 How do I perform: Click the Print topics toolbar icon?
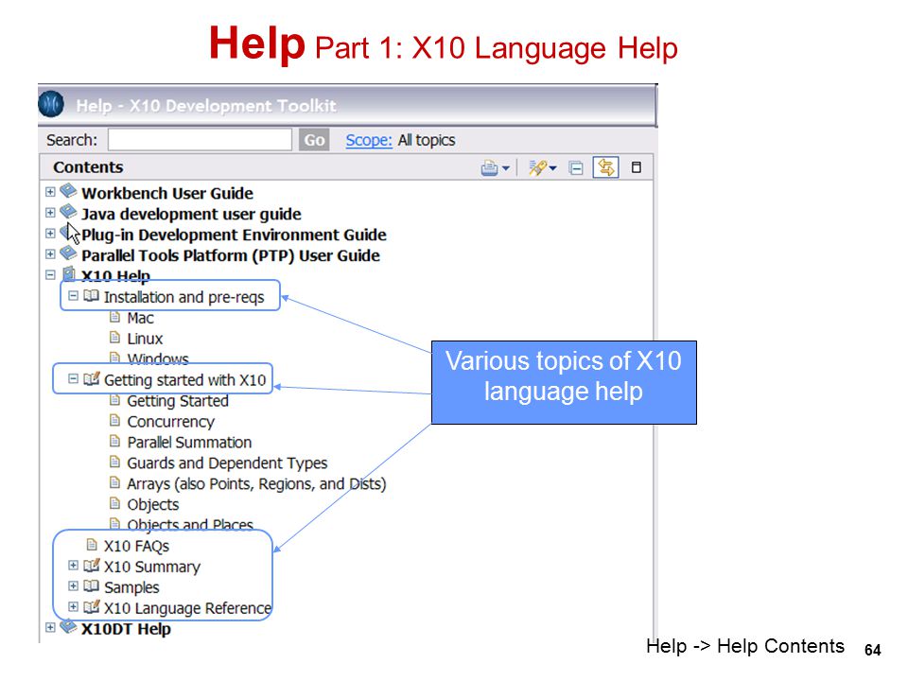(489, 168)
